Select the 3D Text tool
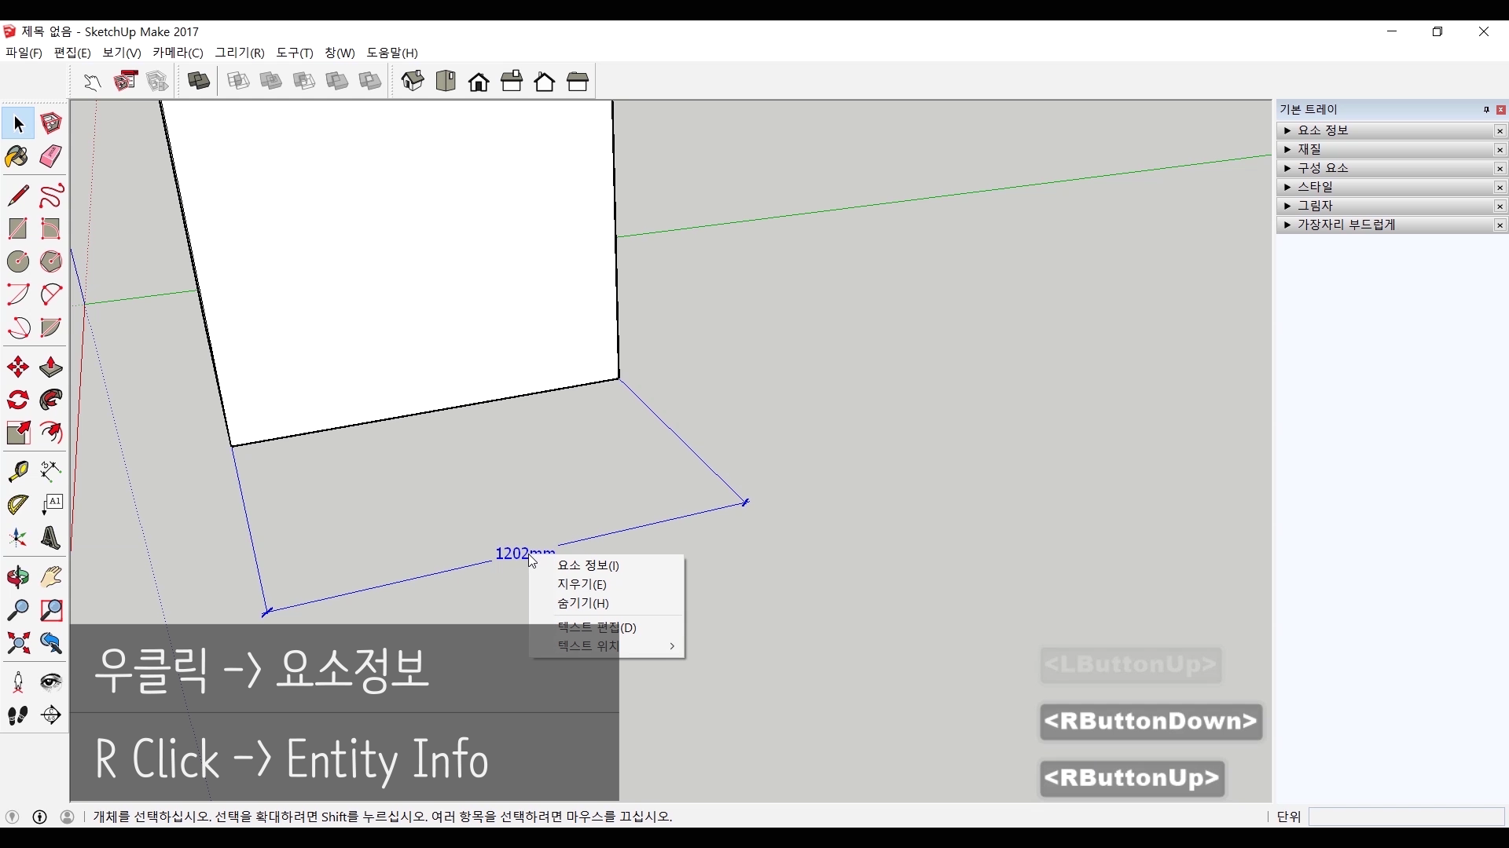 pos(51,538)
